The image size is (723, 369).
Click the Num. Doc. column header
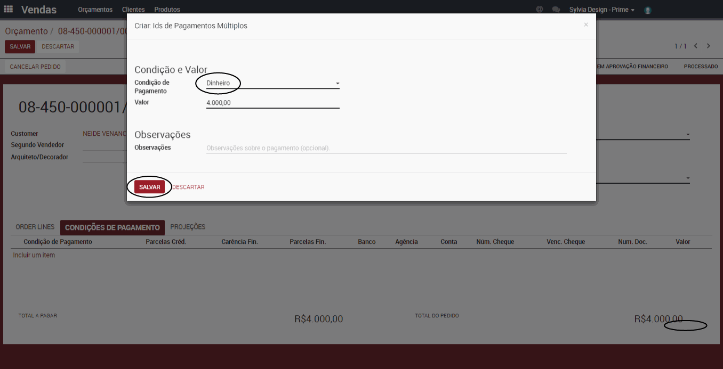[632, 242]
